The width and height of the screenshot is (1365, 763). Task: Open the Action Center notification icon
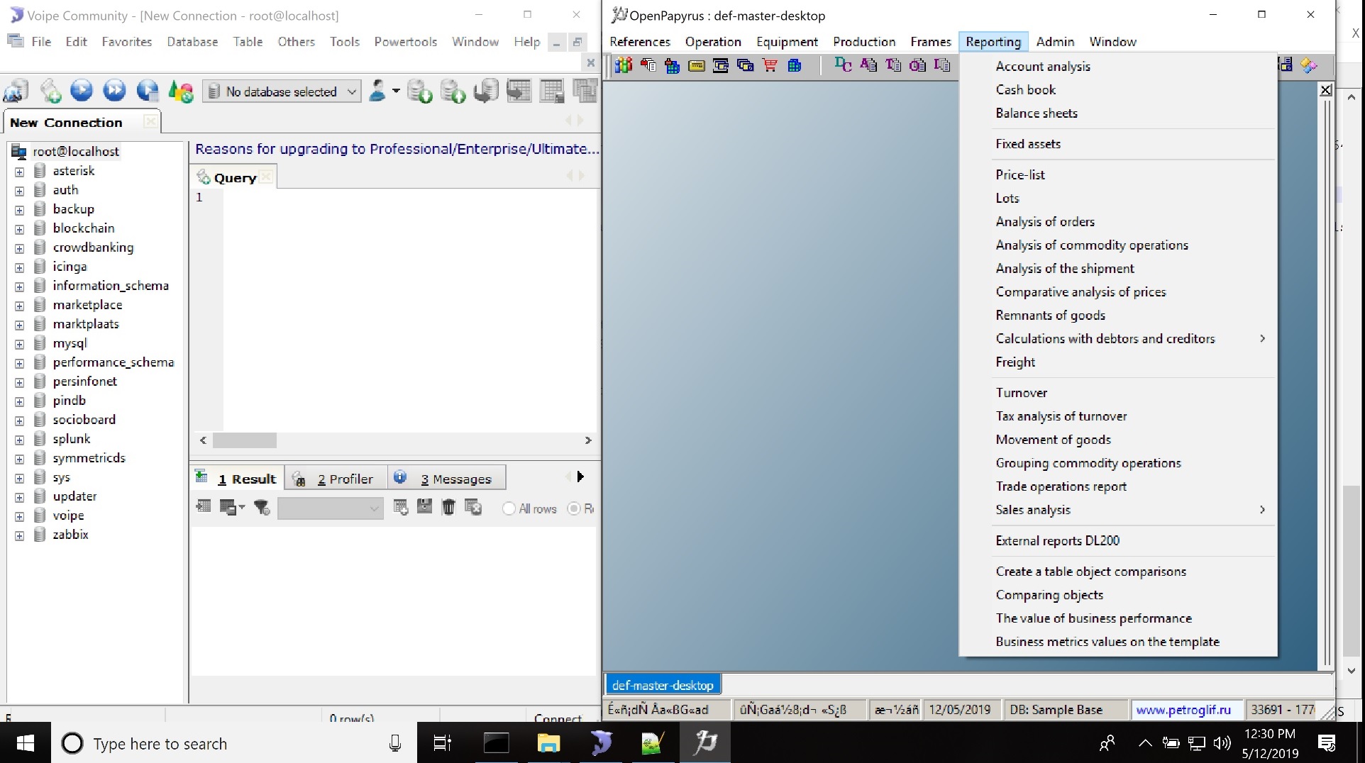tap(1327, 743)
